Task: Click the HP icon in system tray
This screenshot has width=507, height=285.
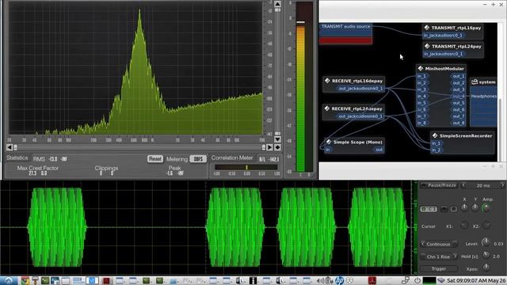Action: click(x=339, y=281)
